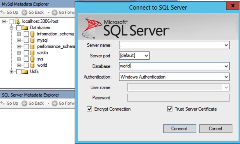Click the world database cylinder icon
Screen dimensions: 240x144
tap(32, 65)
